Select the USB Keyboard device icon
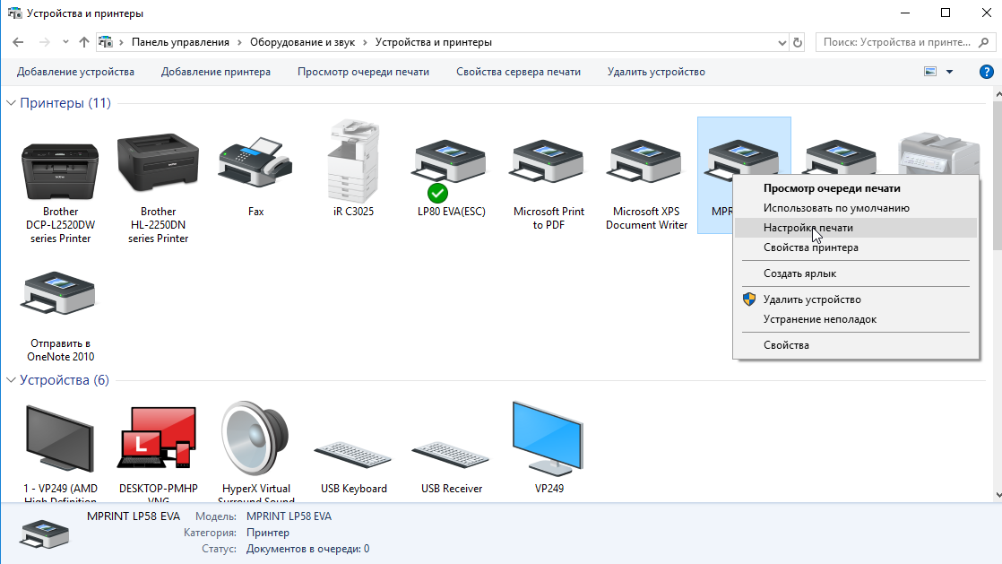 pyautogui.click(x=353, y=456)
